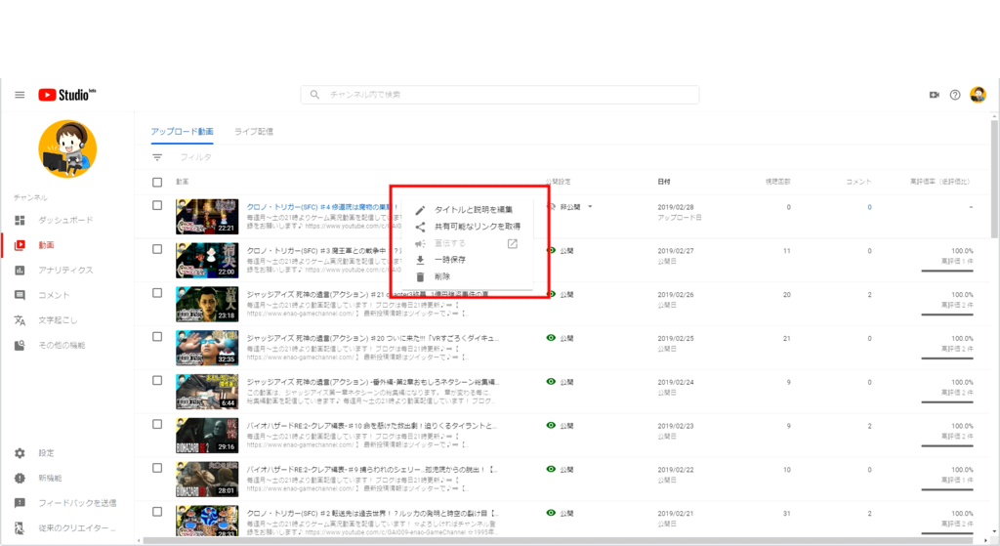Open the 29:16 バイオハザード thumbnail
The width and height of the screenshot is (1000, 546).
click(207, 435)
